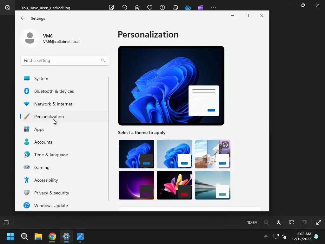Click the Print icon in Photos toolbar
Image resolution: width=325 pixels, height=244 pixels.
pyautogui.click(x=175, y=8)
